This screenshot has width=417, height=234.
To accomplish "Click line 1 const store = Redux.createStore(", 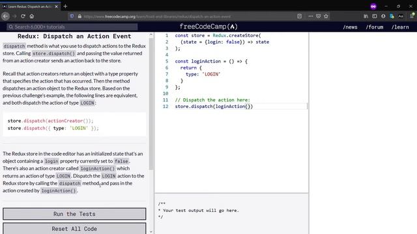I will coord(218,35).
